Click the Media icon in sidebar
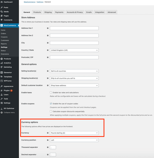Viewport: 154px width, 158px height. click(2, 12)
